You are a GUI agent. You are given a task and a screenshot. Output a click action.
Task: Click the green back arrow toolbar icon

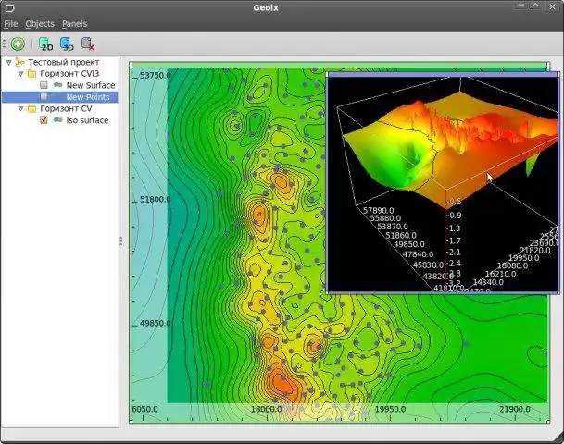(18, 43)
